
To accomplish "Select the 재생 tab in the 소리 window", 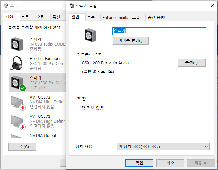I will (x=11, y=17).
